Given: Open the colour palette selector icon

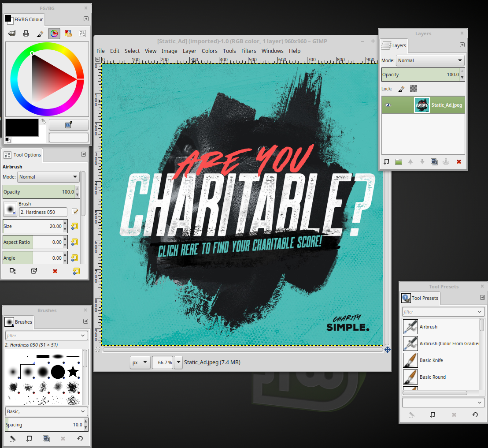Looking at the screenshot, I should [68, 33].
